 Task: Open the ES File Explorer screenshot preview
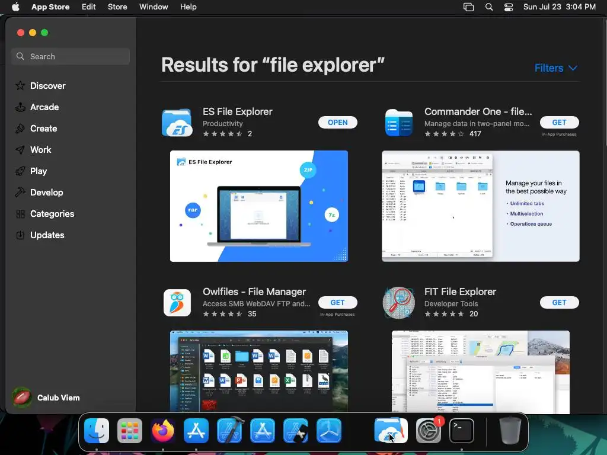coord(259,206)
